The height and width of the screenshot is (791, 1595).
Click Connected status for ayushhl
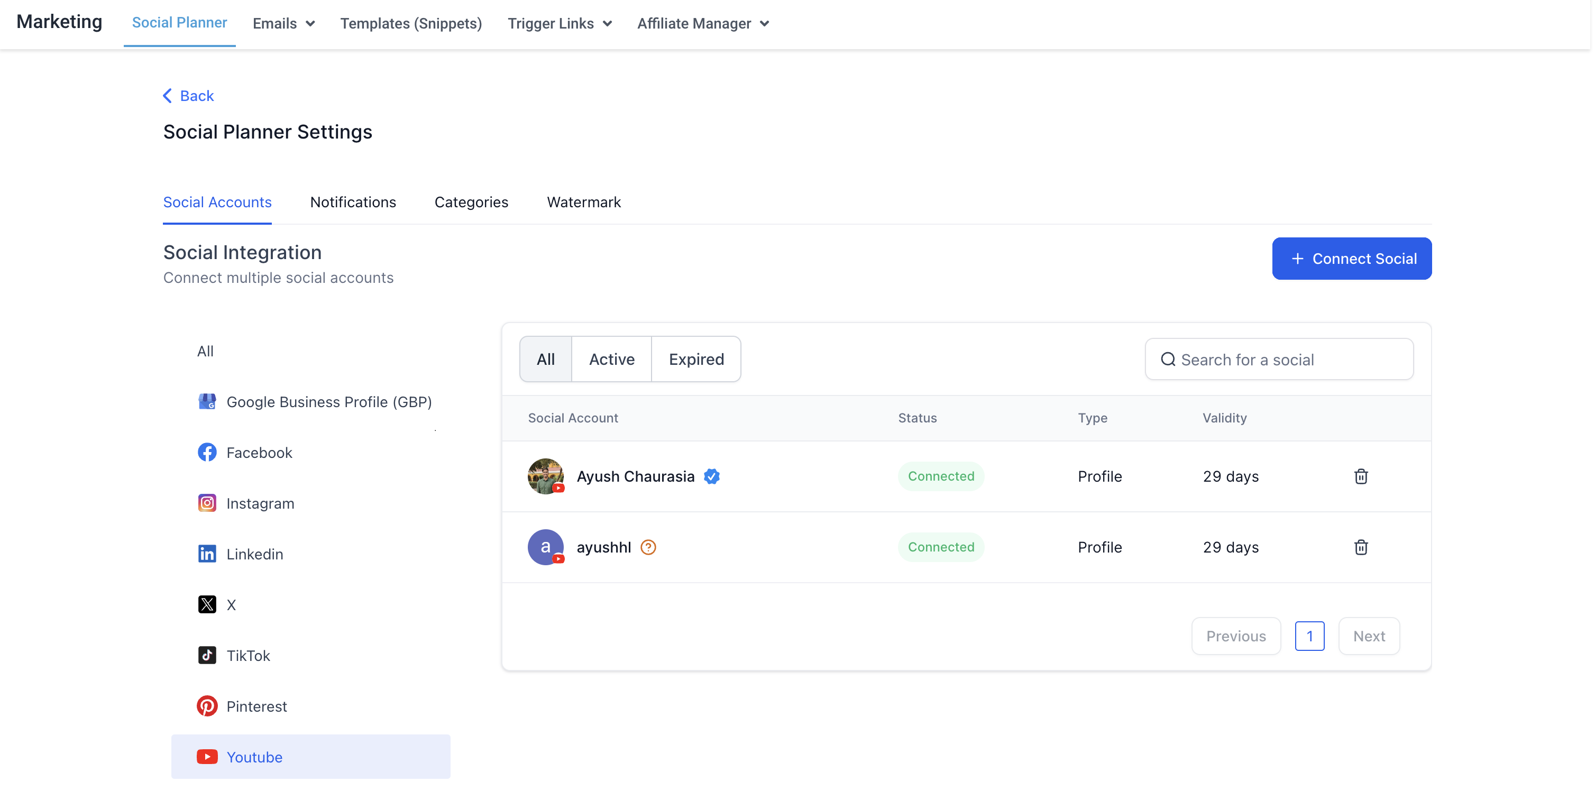point(941,547)
